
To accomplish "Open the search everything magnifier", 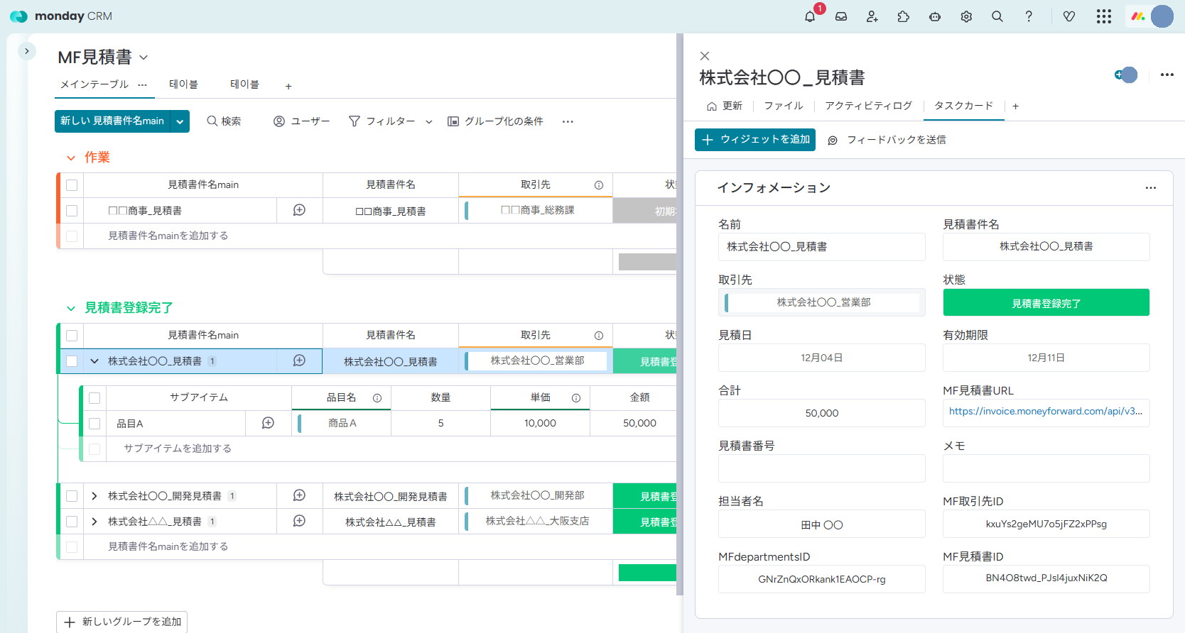I will point(997,16).
